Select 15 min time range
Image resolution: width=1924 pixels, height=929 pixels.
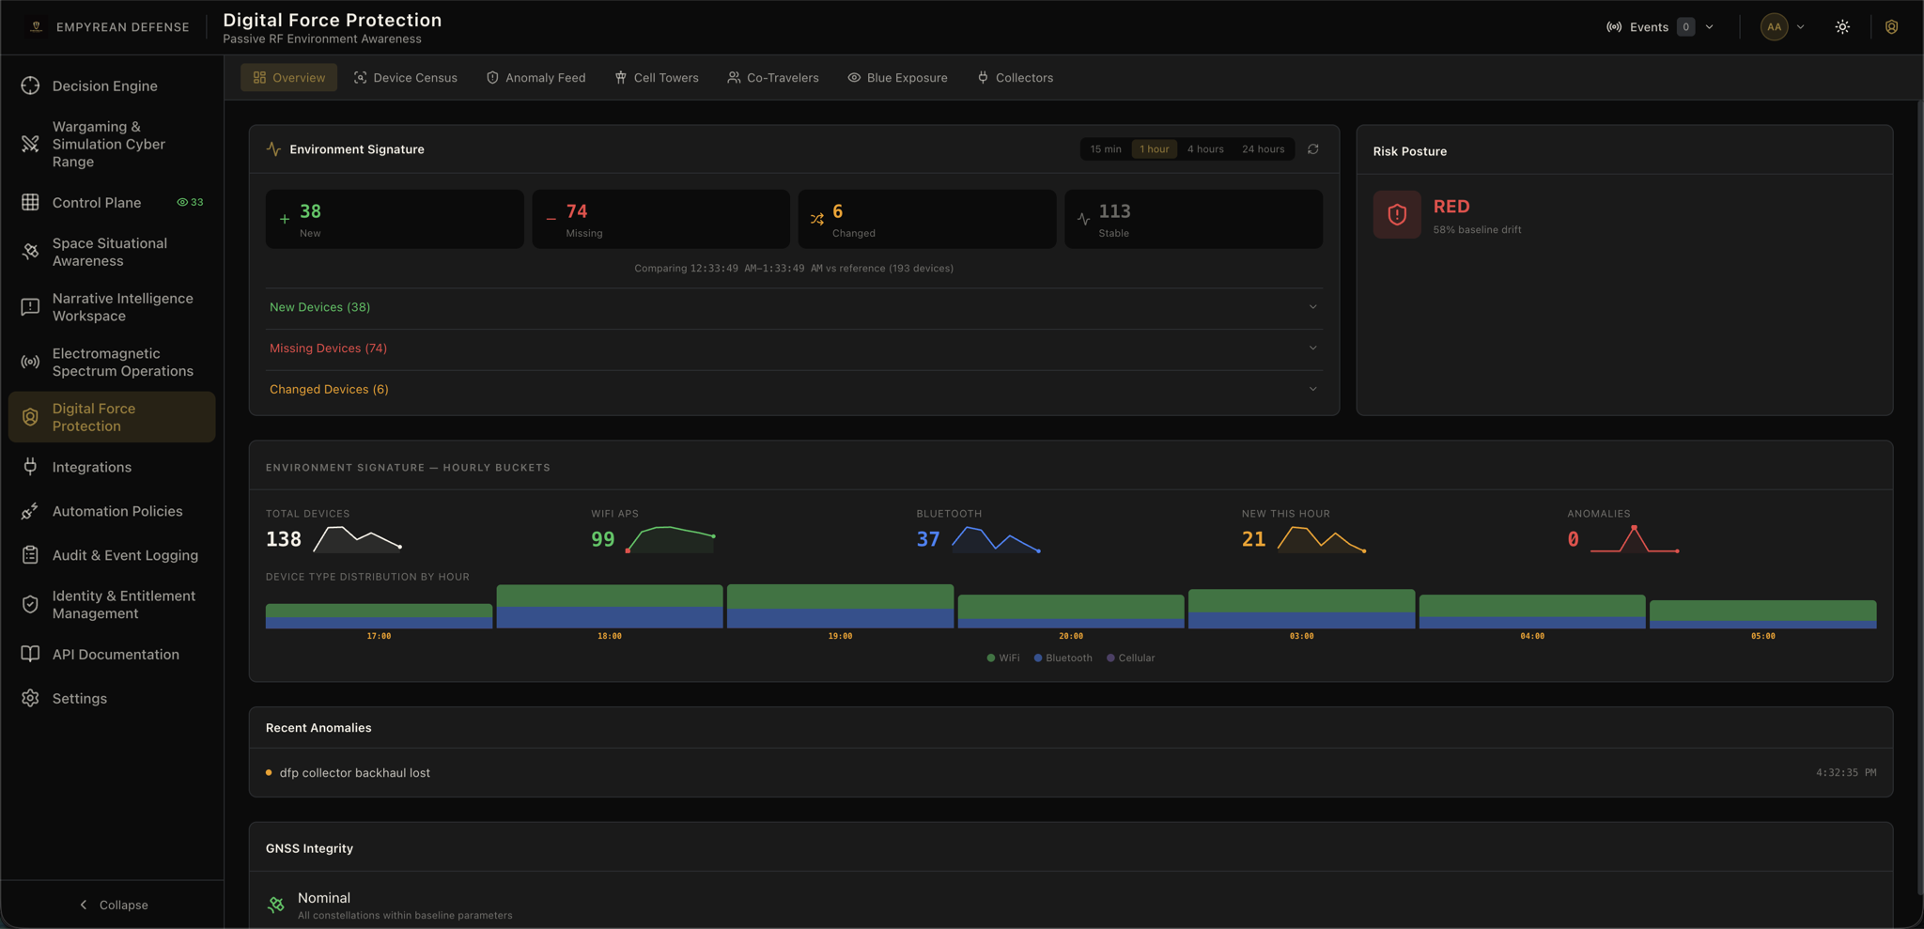click(x=1106, y=149)
